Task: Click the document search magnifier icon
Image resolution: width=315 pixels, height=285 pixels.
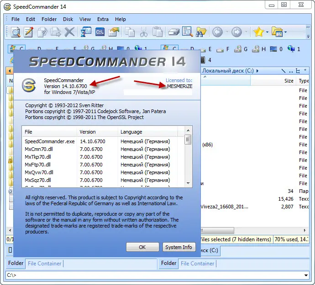Action: pyautogui.click(x=188, y=32)
